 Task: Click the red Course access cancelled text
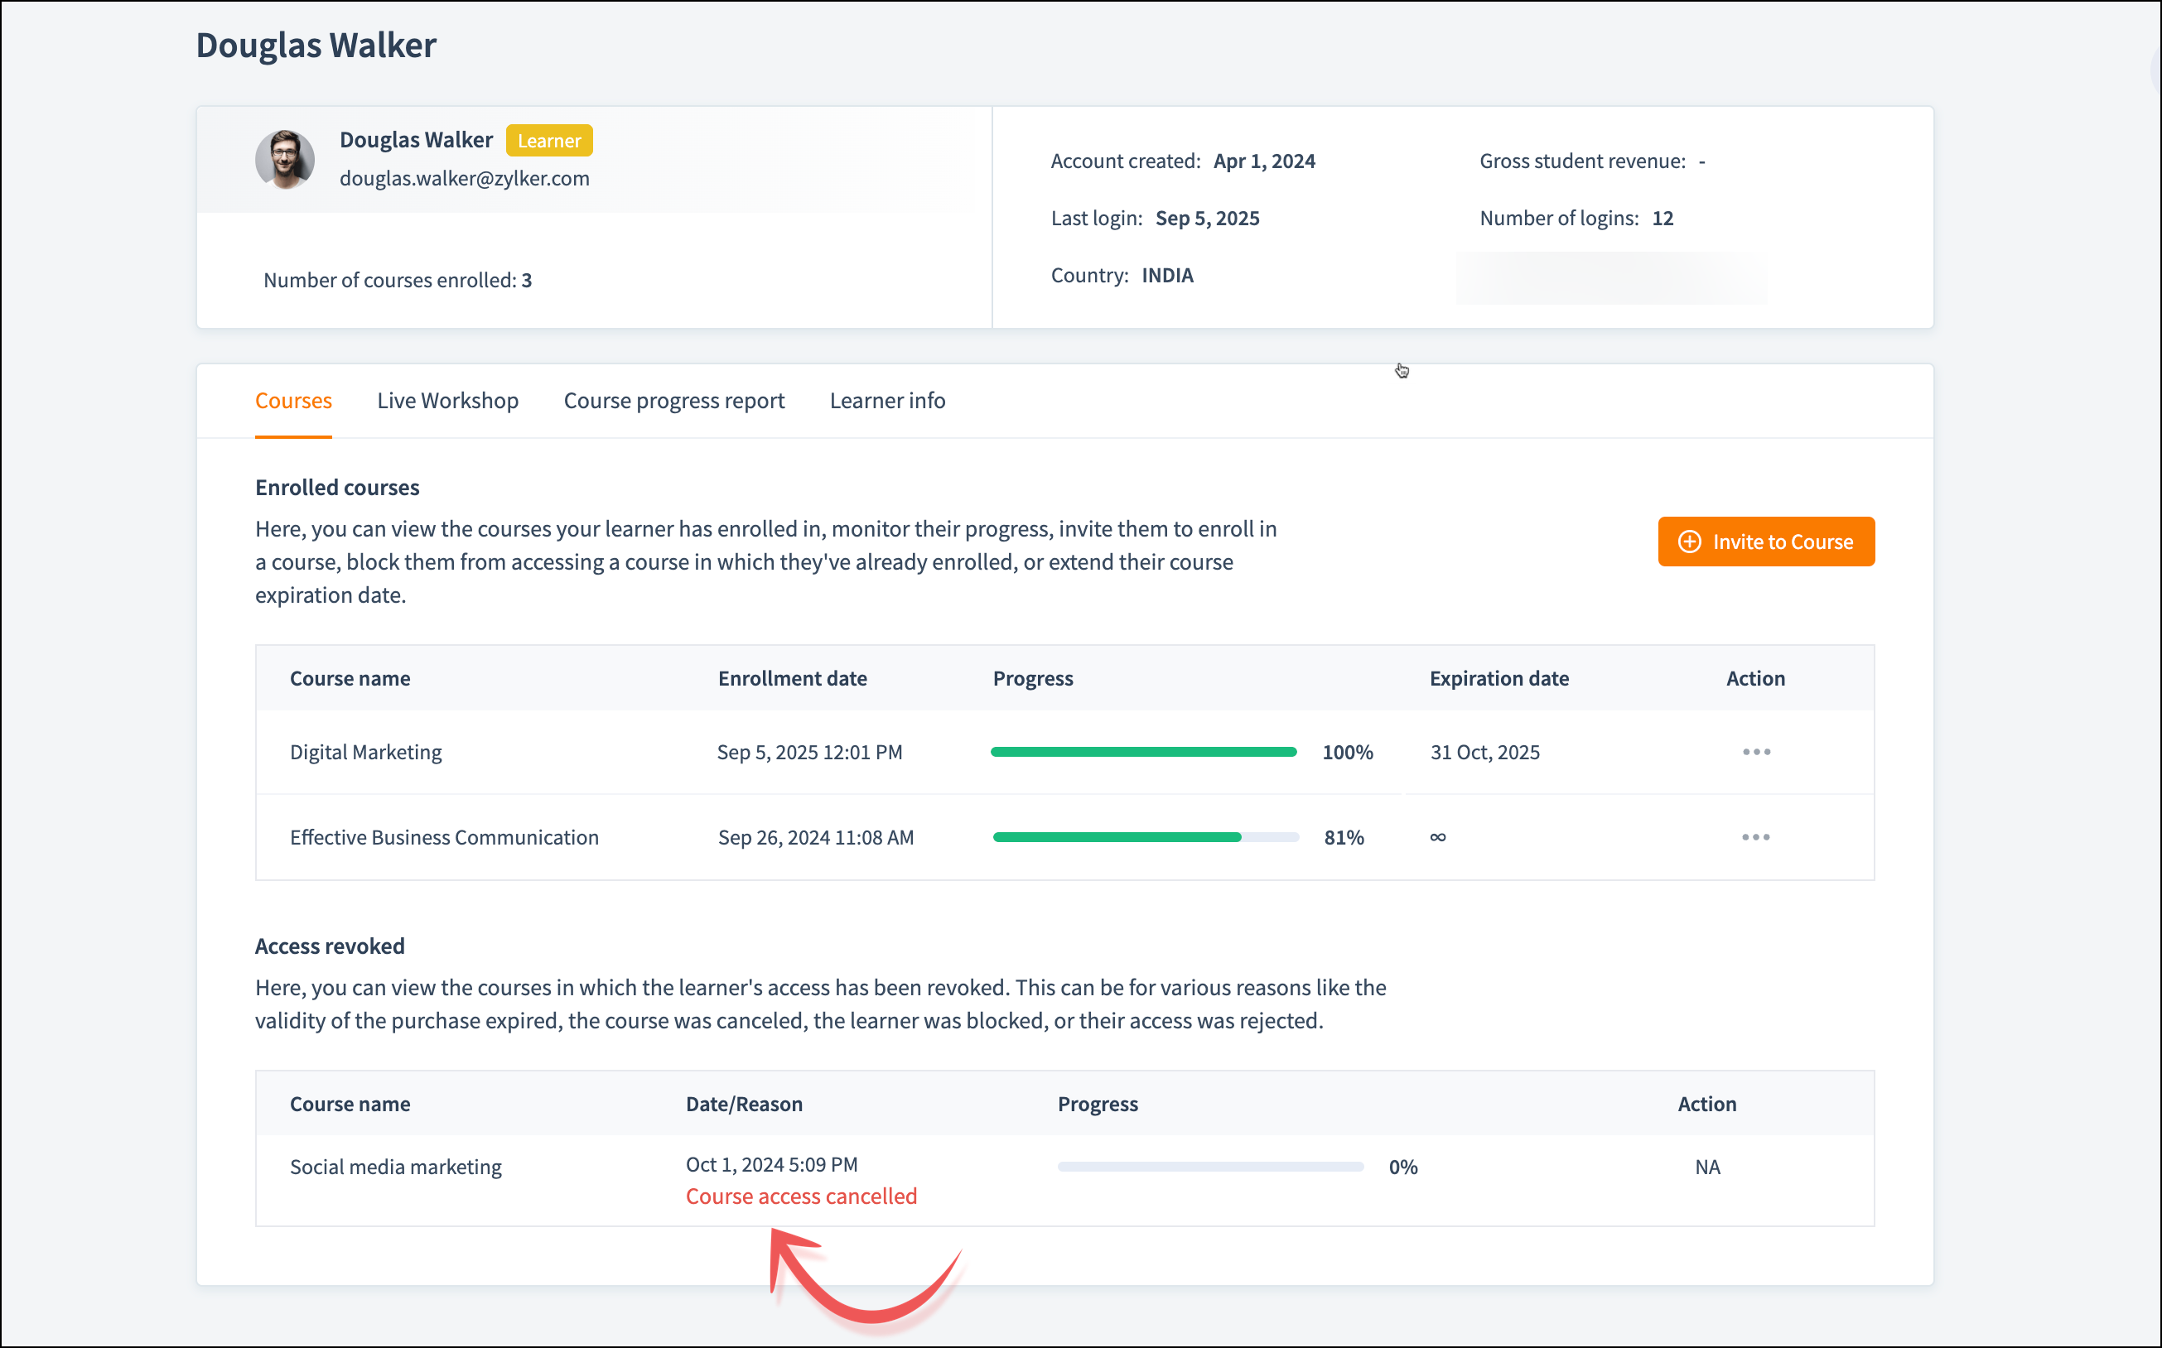pos(800,1196)
